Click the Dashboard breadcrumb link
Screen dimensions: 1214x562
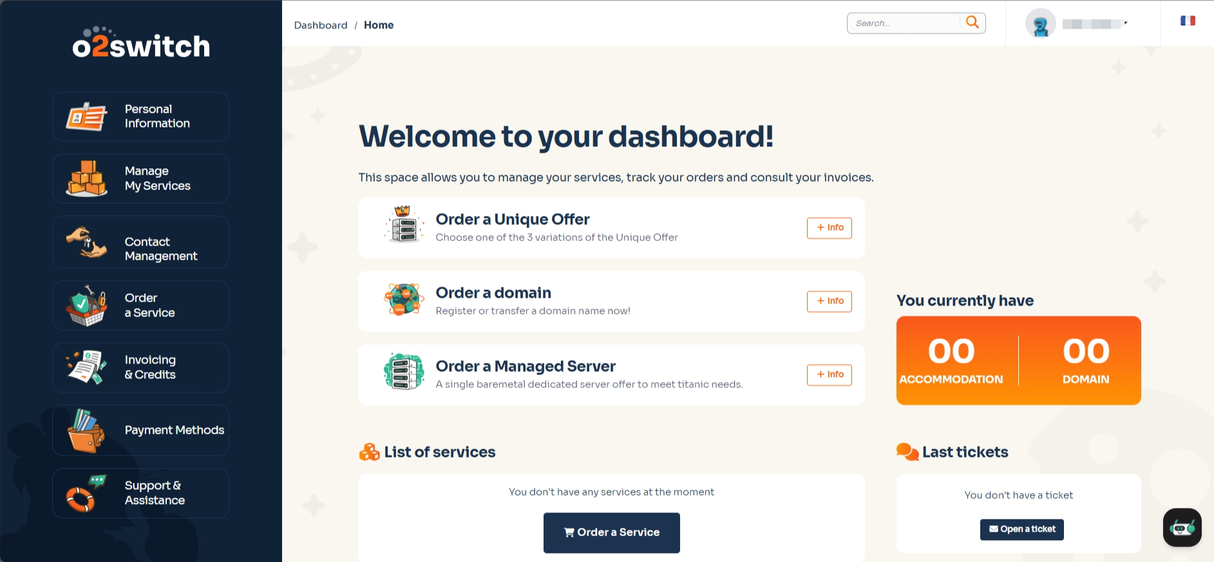pos(321,25)
